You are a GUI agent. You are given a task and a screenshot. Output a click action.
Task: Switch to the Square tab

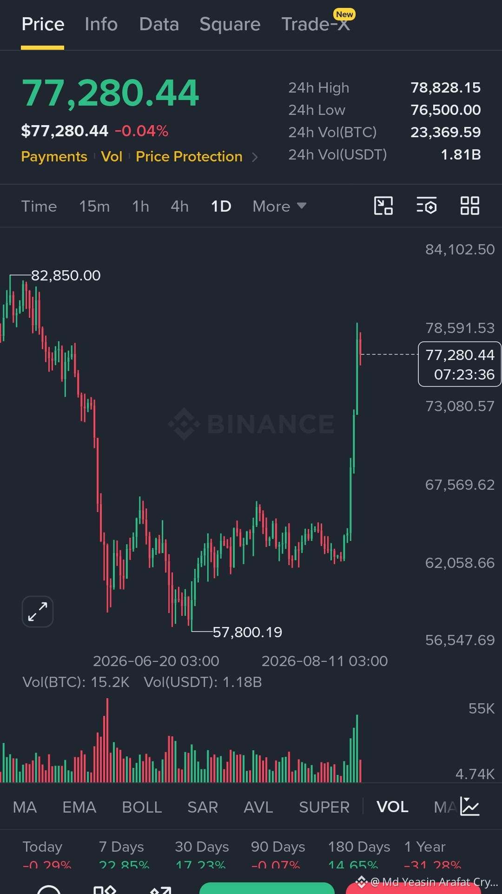[230, 24]
